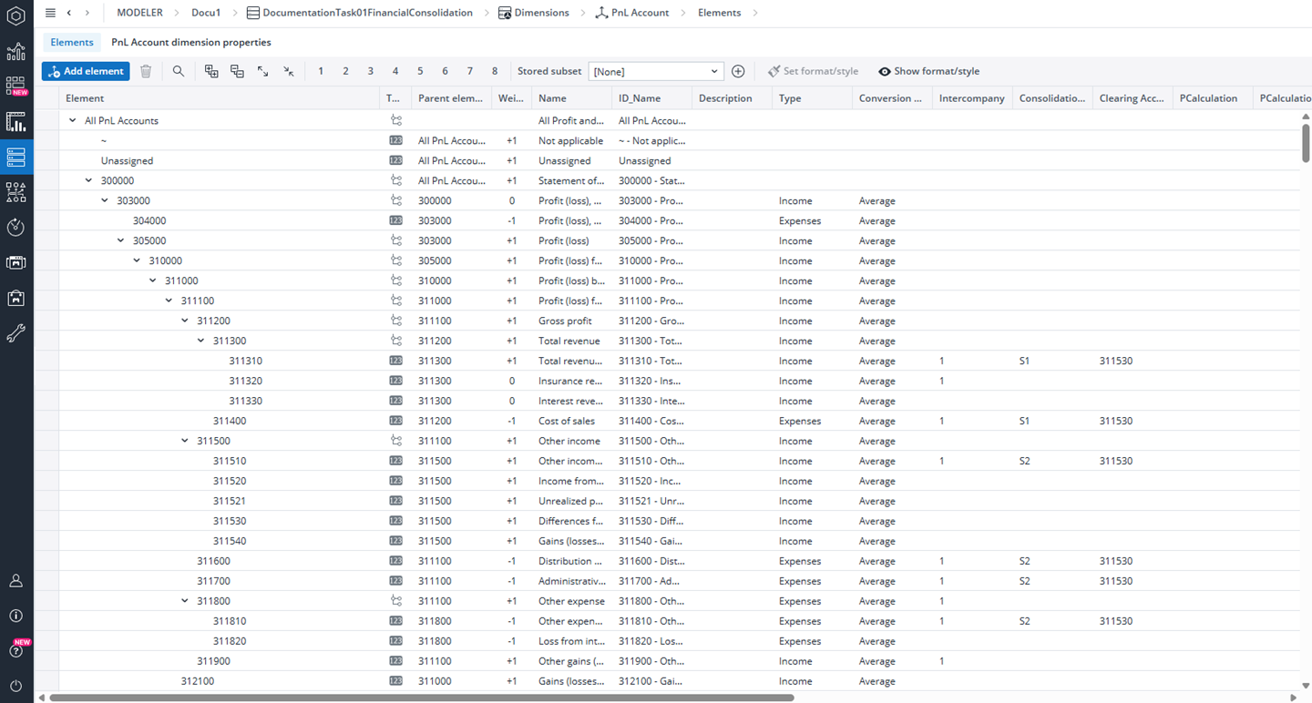Image resolution: width=1312 pixels, height=703 pixels.
Task: Collapse the All PnL Accounts node
Action: click(x=73, y=120)
